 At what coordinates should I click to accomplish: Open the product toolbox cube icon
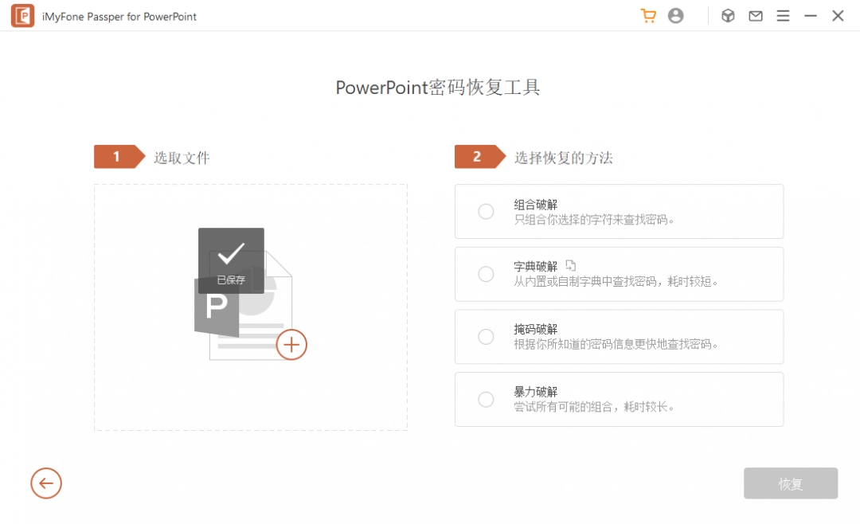tap(728, 15)
